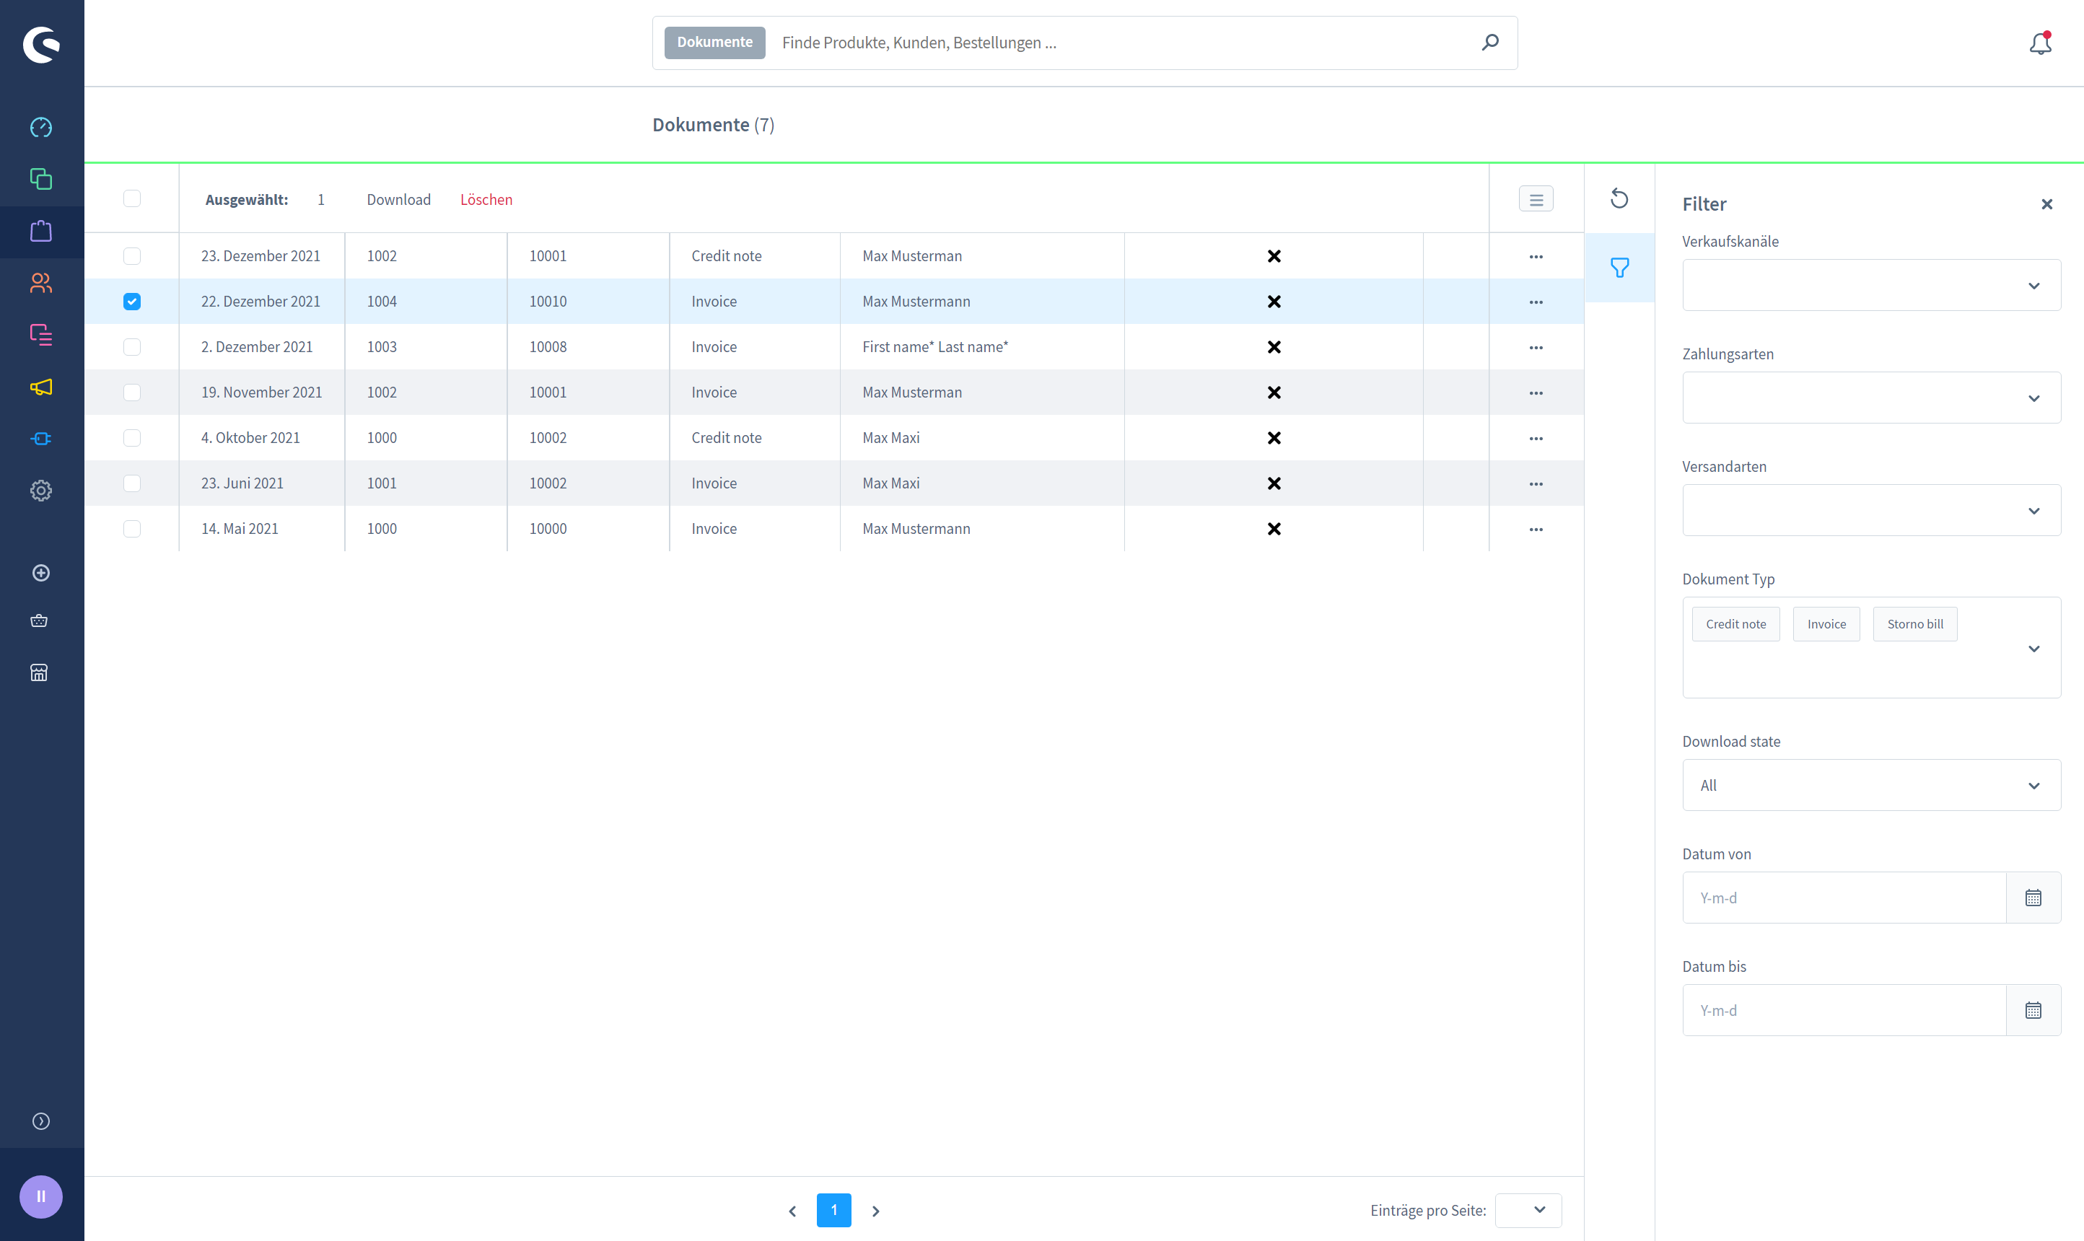Open the Settings gear icon in sidebar
Viewport: 2084px width, 1241px height.
point(41,491)
